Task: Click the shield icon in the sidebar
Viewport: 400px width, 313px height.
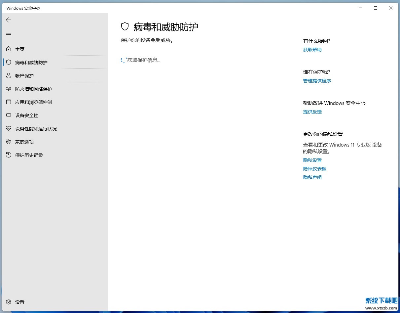Action: tap(9, 63)
